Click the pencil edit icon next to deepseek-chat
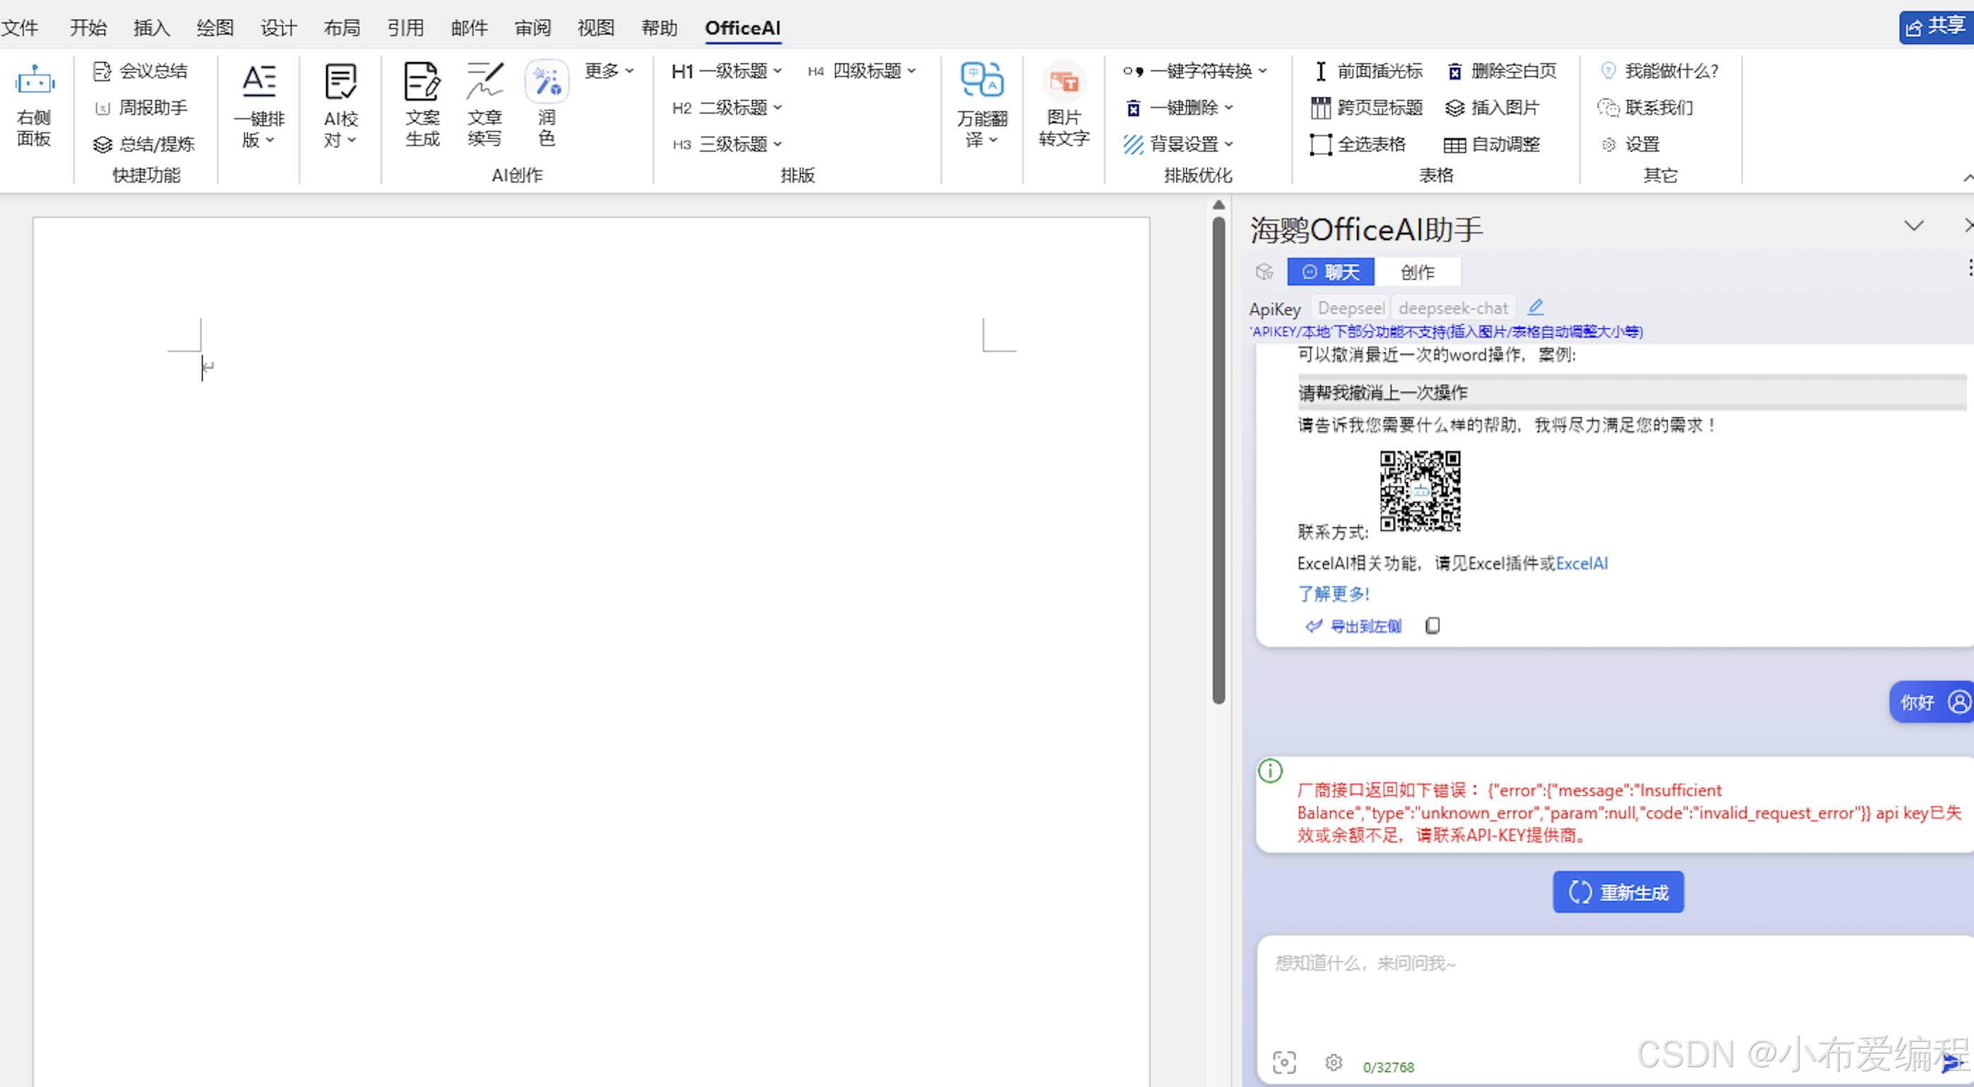The width and height of the screenshot is (1974, 1087). 1535,308
